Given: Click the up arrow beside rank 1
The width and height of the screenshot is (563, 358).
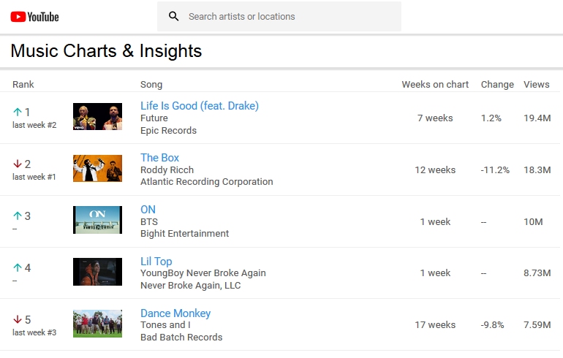Looking at the screenshot, I should pos(18,112).
